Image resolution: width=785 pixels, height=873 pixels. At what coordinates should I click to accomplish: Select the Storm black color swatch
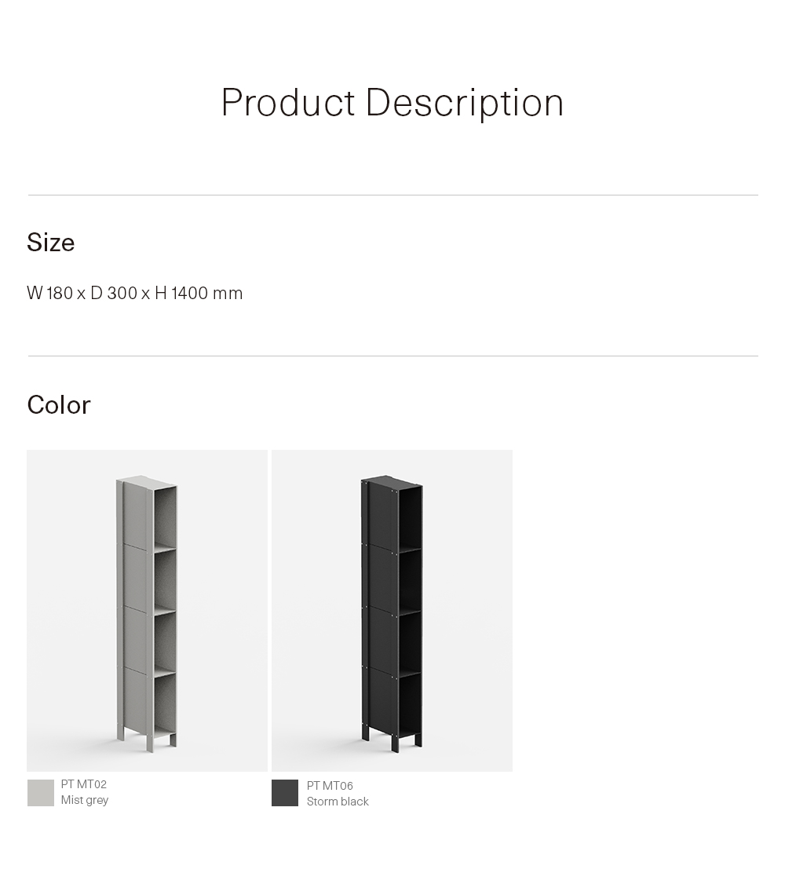(285, 792)
